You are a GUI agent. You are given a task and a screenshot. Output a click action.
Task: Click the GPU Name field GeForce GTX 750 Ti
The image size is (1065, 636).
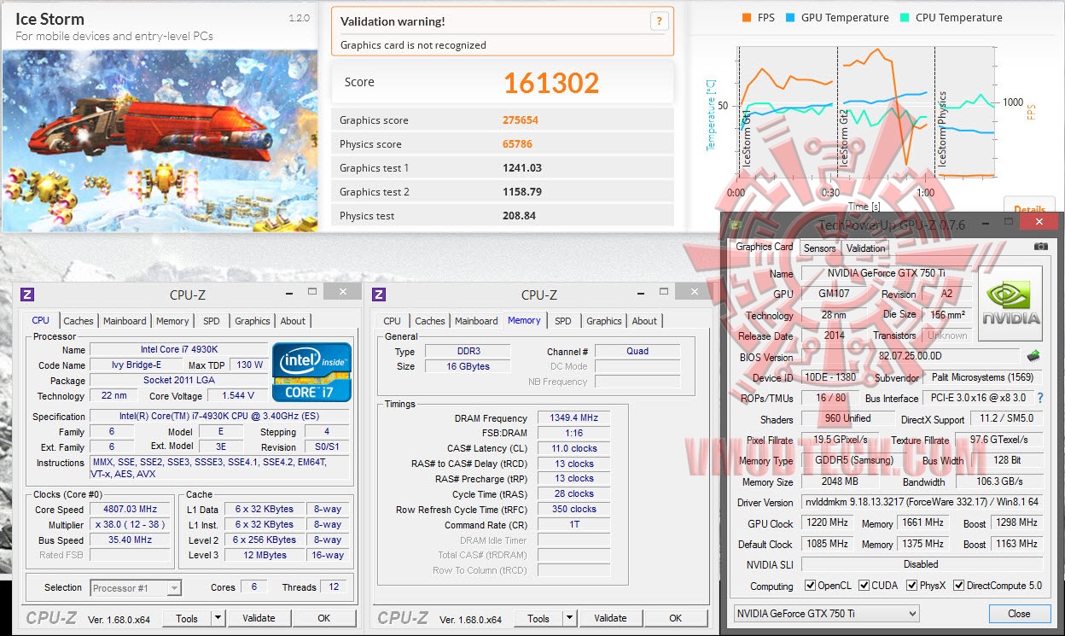coord(887,274)
